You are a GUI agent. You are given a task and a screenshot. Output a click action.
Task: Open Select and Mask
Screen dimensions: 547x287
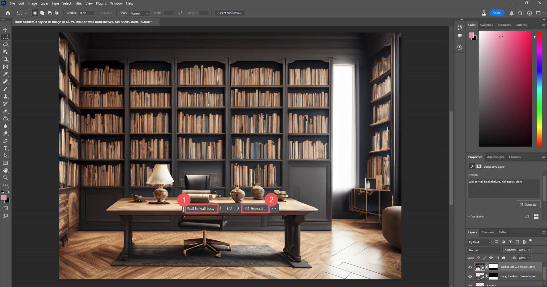pos(229,13)
